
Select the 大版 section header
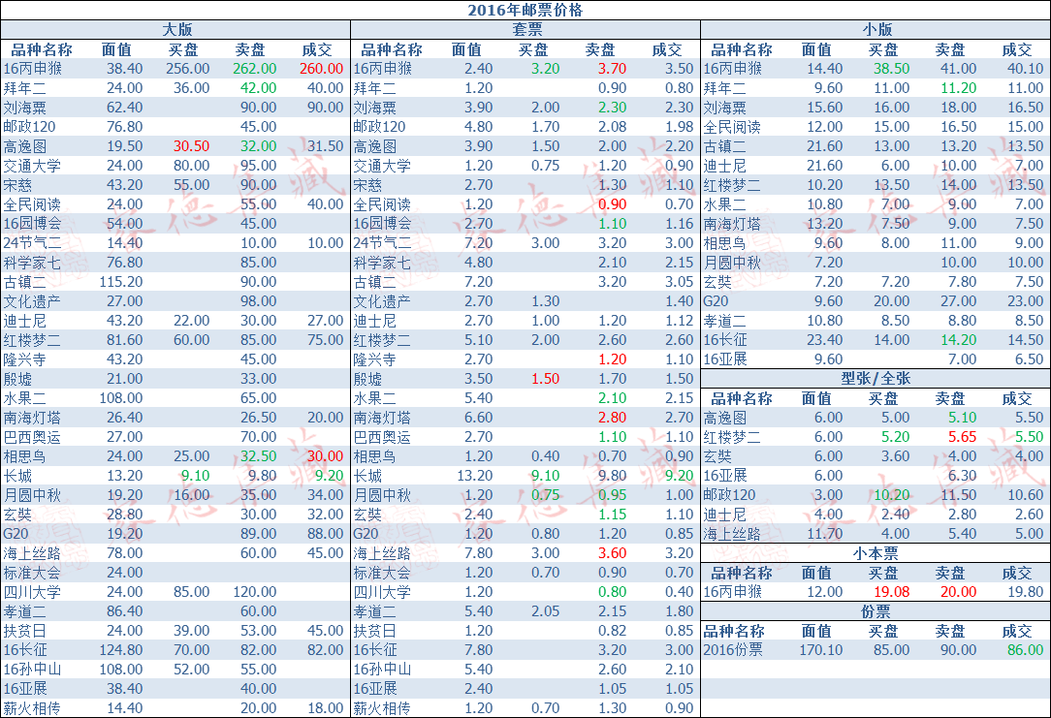[x=176, y=29]
